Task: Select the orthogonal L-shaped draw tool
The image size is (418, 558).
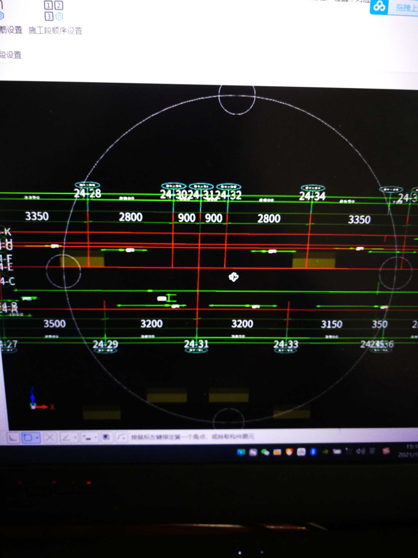Action: click(x=13, y=438)
